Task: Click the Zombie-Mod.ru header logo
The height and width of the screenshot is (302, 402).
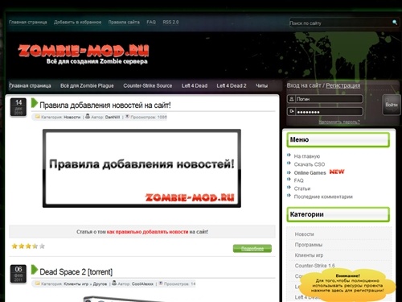Action: 84,54
